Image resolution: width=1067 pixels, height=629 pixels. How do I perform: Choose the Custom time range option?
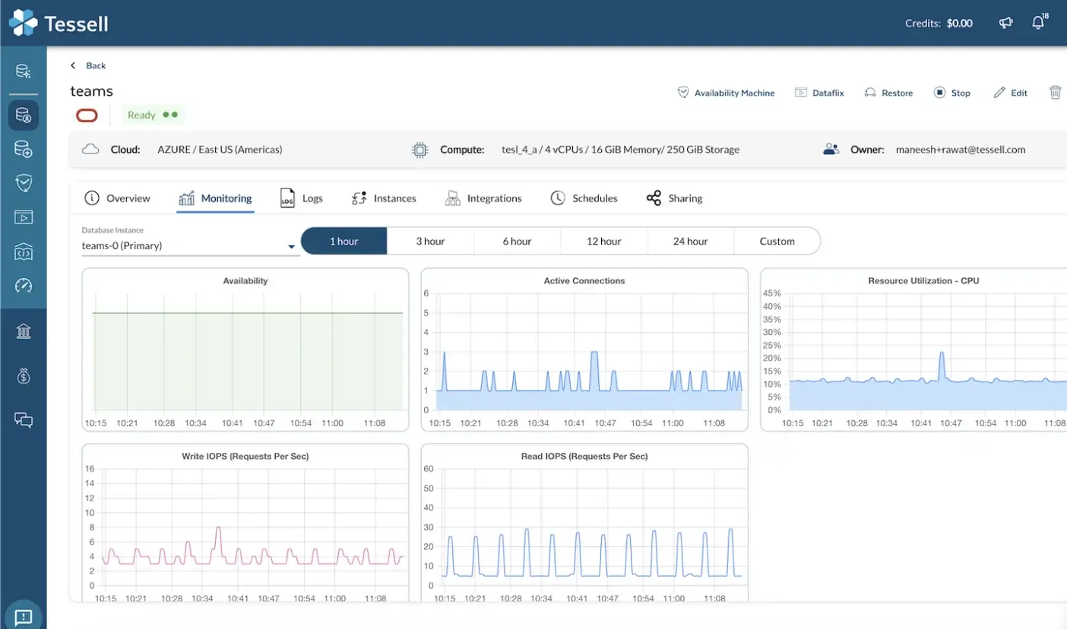tap(777, 241)
